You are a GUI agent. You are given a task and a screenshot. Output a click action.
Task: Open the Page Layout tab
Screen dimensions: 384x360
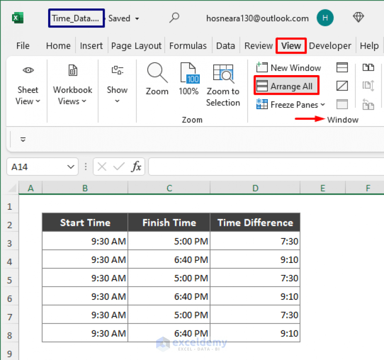pos(136,46)
